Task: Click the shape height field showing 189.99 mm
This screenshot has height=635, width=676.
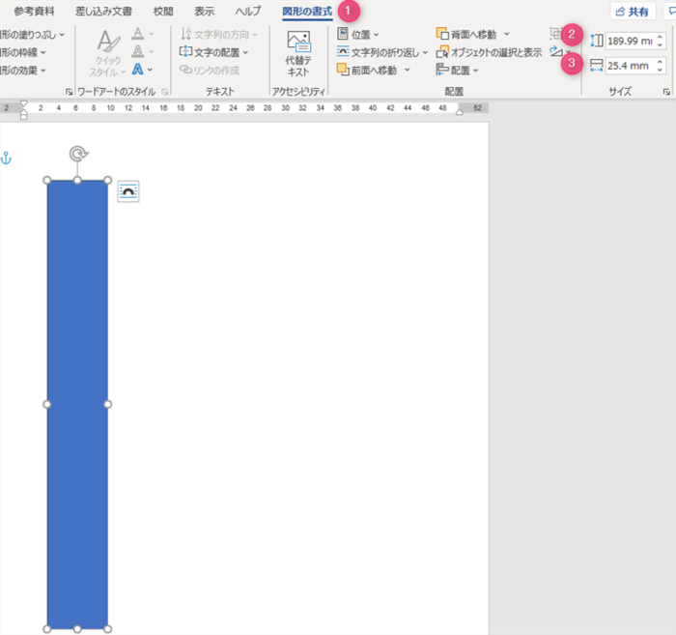Action: (x=628, y=41)
